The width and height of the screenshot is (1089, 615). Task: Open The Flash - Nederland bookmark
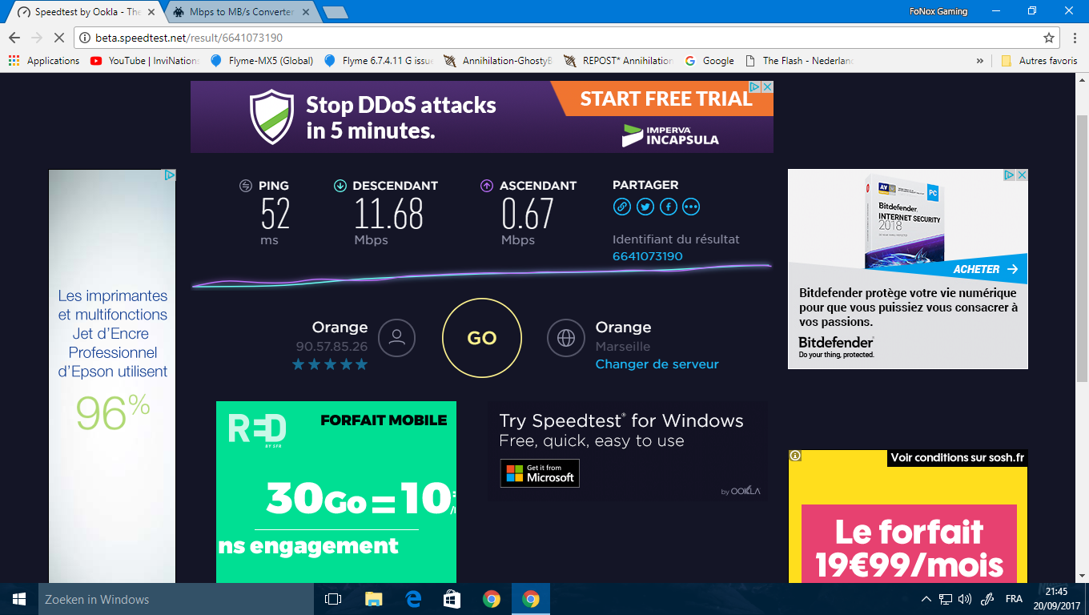point(800,61)
